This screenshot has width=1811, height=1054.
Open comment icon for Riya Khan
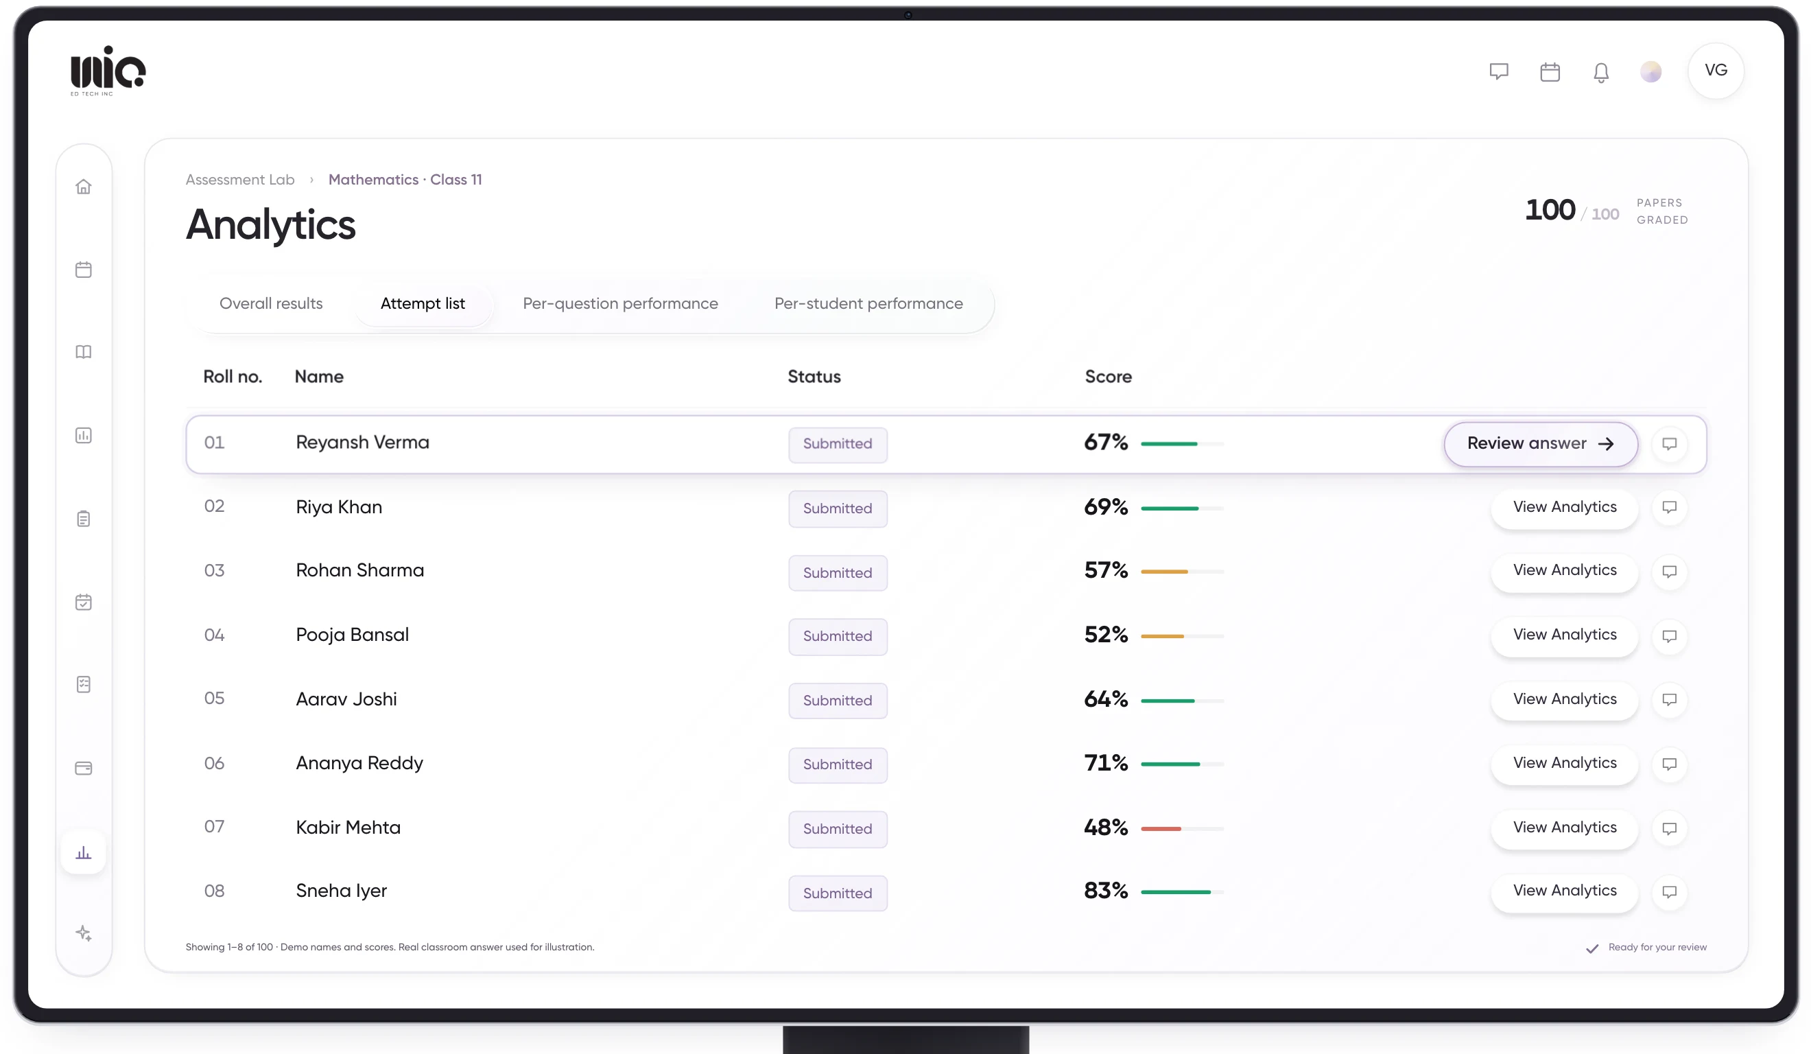point(1670,508)
